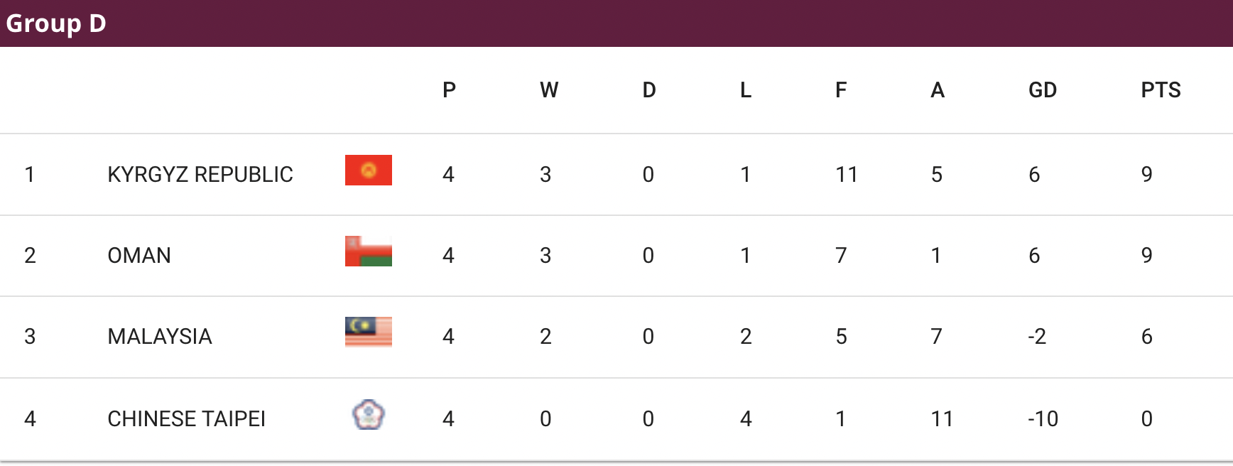Click the Malaysia flag icon
The width and height of the screenshot is (1233, 466).
click(368, 332)
